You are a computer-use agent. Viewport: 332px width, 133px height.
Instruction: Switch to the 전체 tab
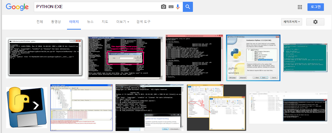(x=40, y=22)
